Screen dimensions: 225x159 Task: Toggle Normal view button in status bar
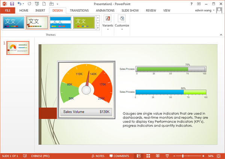coord(139,156)
